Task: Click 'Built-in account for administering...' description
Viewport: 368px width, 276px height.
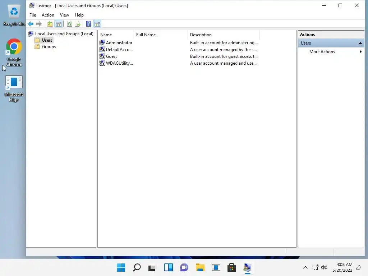Action: coord(224,43)
